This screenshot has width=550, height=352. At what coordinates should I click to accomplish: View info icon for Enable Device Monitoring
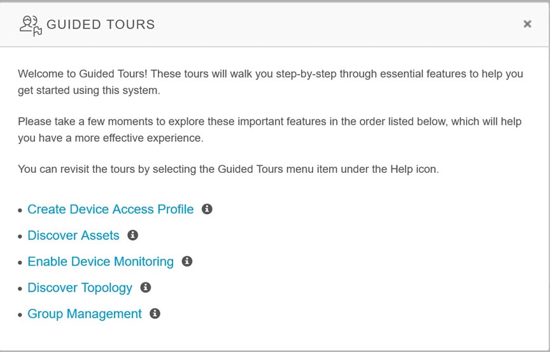(187, 261)
